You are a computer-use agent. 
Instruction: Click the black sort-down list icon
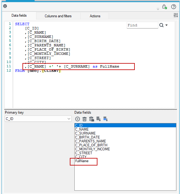point(98,119)
